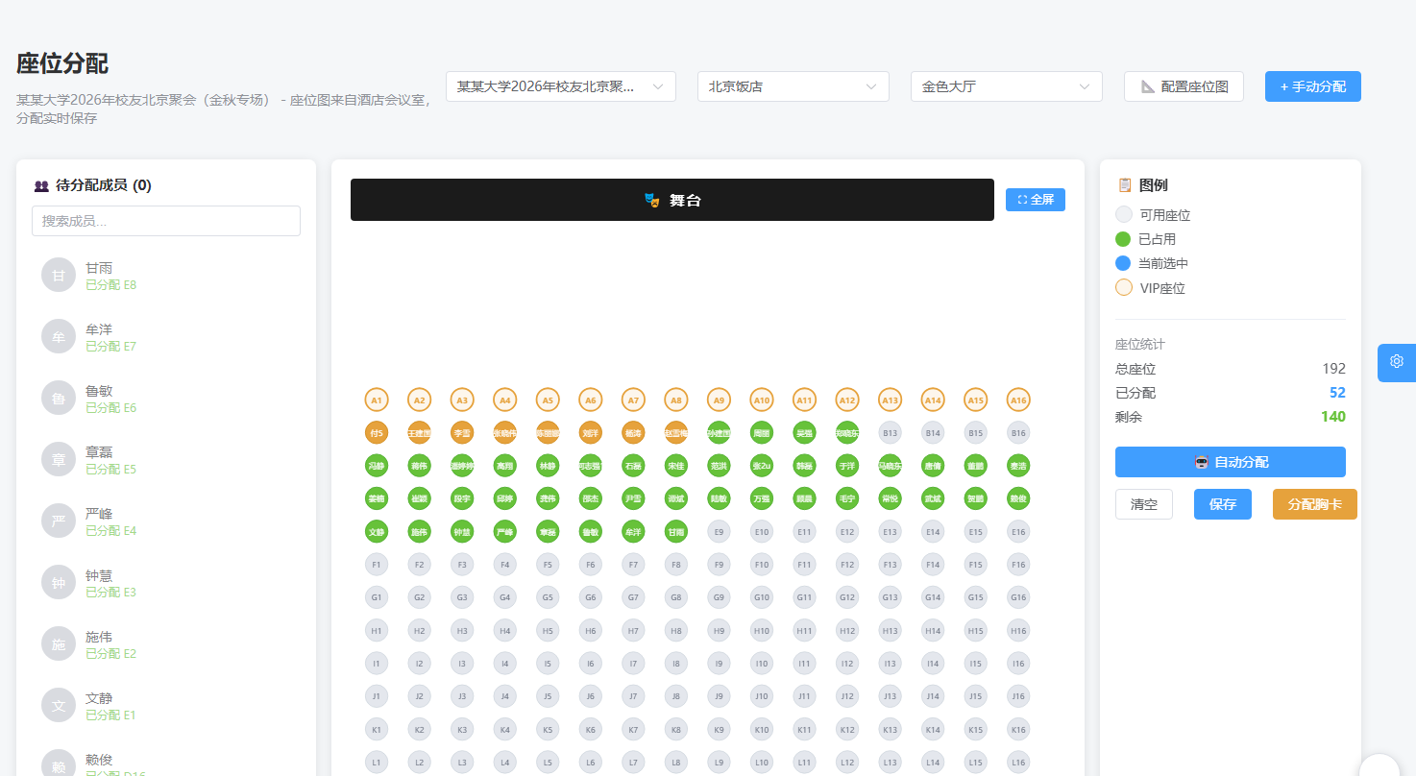The image size is (1416, 776).
Task: Click the 全屏 fullscreen button
Action: [x=1036, y=200]
